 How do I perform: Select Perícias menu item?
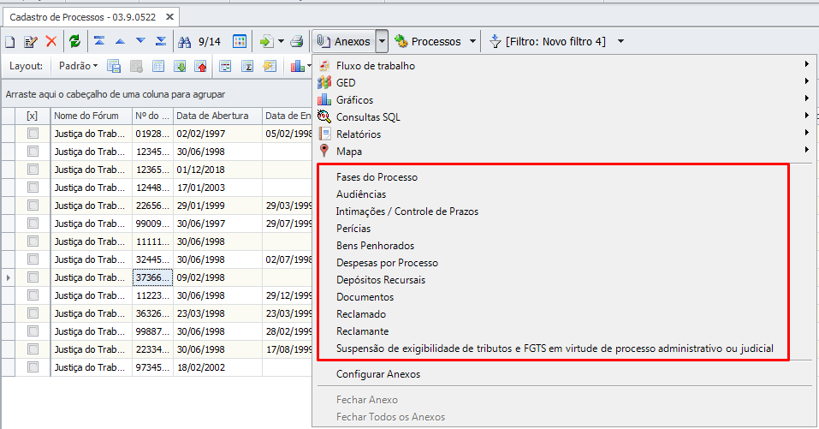click(x=353, y=229)
